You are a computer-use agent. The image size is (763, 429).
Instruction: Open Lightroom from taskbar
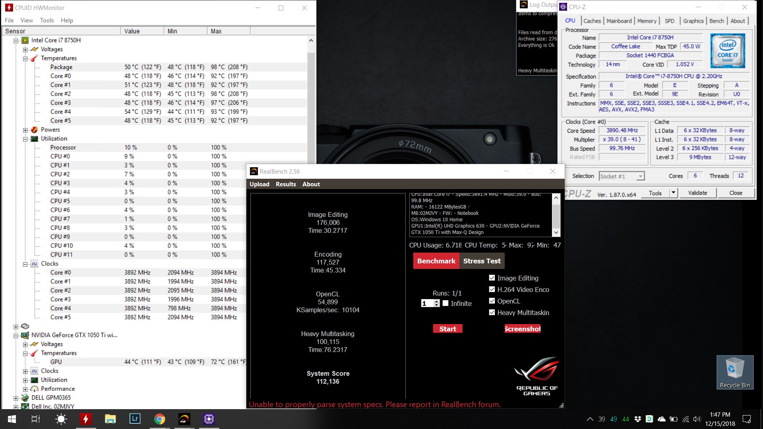(x=135, y=419)
